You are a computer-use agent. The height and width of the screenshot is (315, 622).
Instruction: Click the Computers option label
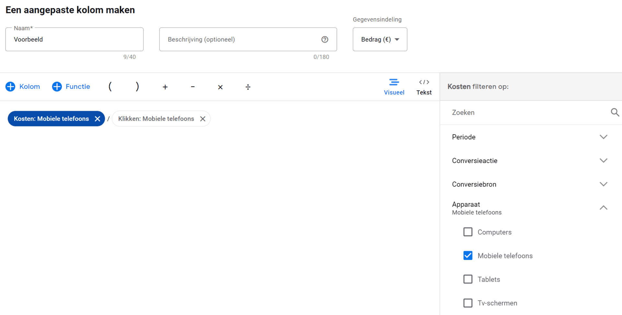pos(494,232)
